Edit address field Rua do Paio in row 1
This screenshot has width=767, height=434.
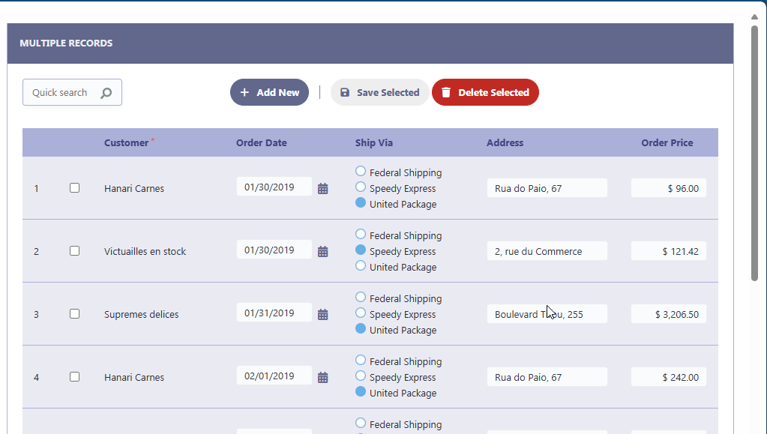tap(547, 188)
